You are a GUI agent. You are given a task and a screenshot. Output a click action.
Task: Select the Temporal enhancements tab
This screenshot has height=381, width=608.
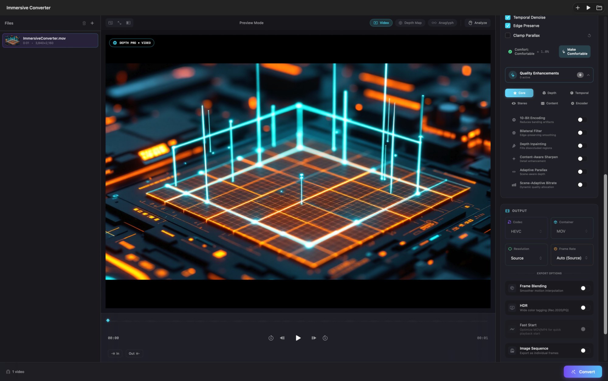pyautogui.click(x=579, y=93)
